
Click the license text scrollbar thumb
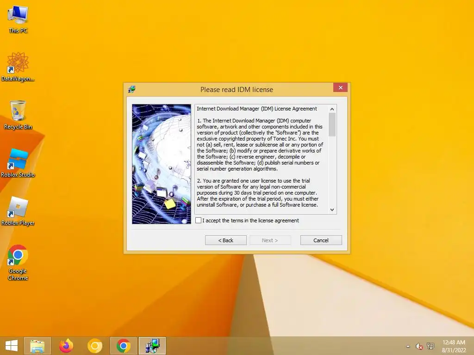coord(332,124)
